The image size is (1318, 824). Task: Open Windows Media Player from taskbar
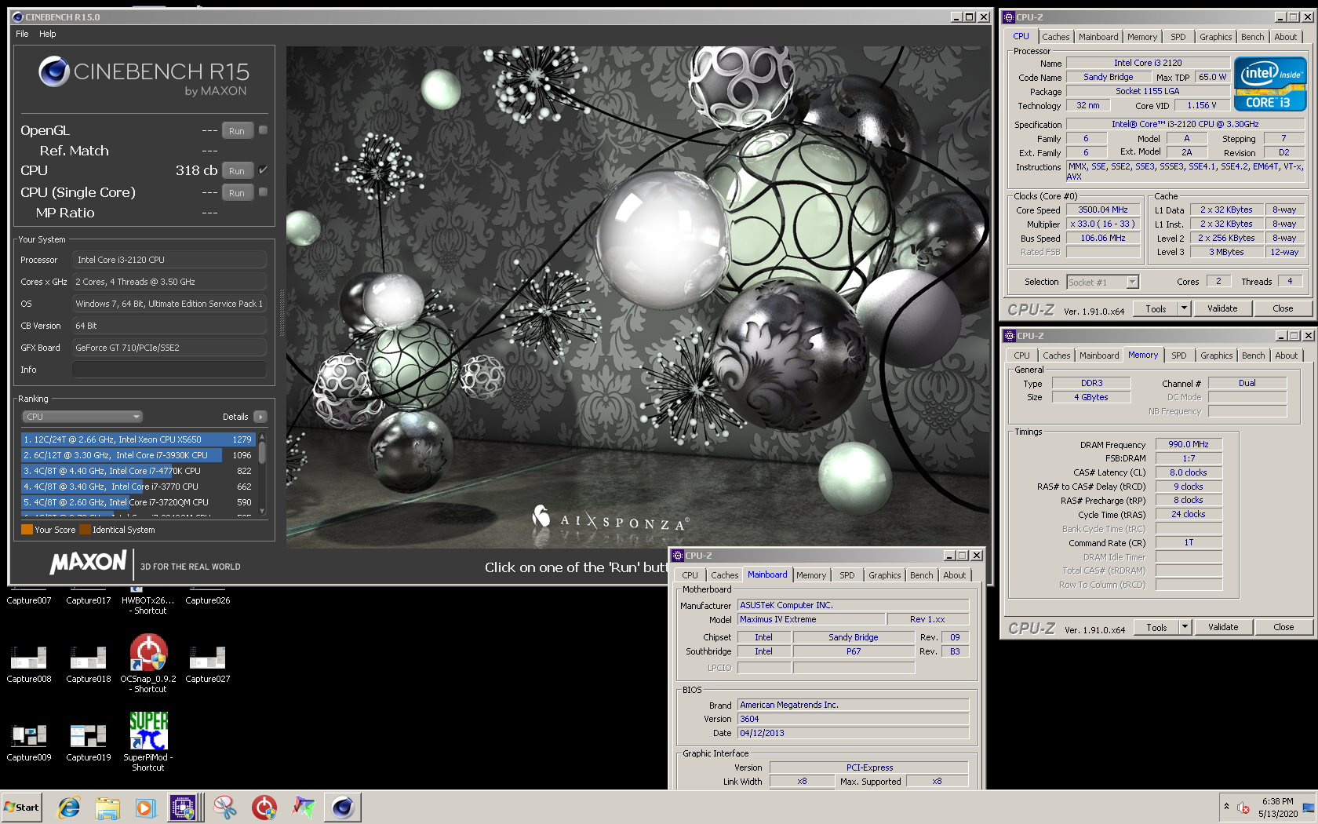(146, 807)
